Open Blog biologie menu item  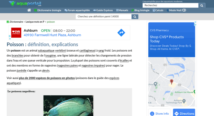(x=140, y=10)
